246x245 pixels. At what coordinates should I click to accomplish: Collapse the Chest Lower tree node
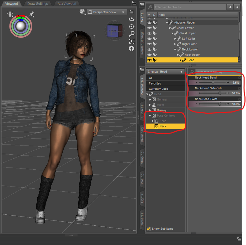tap(169, 28)
